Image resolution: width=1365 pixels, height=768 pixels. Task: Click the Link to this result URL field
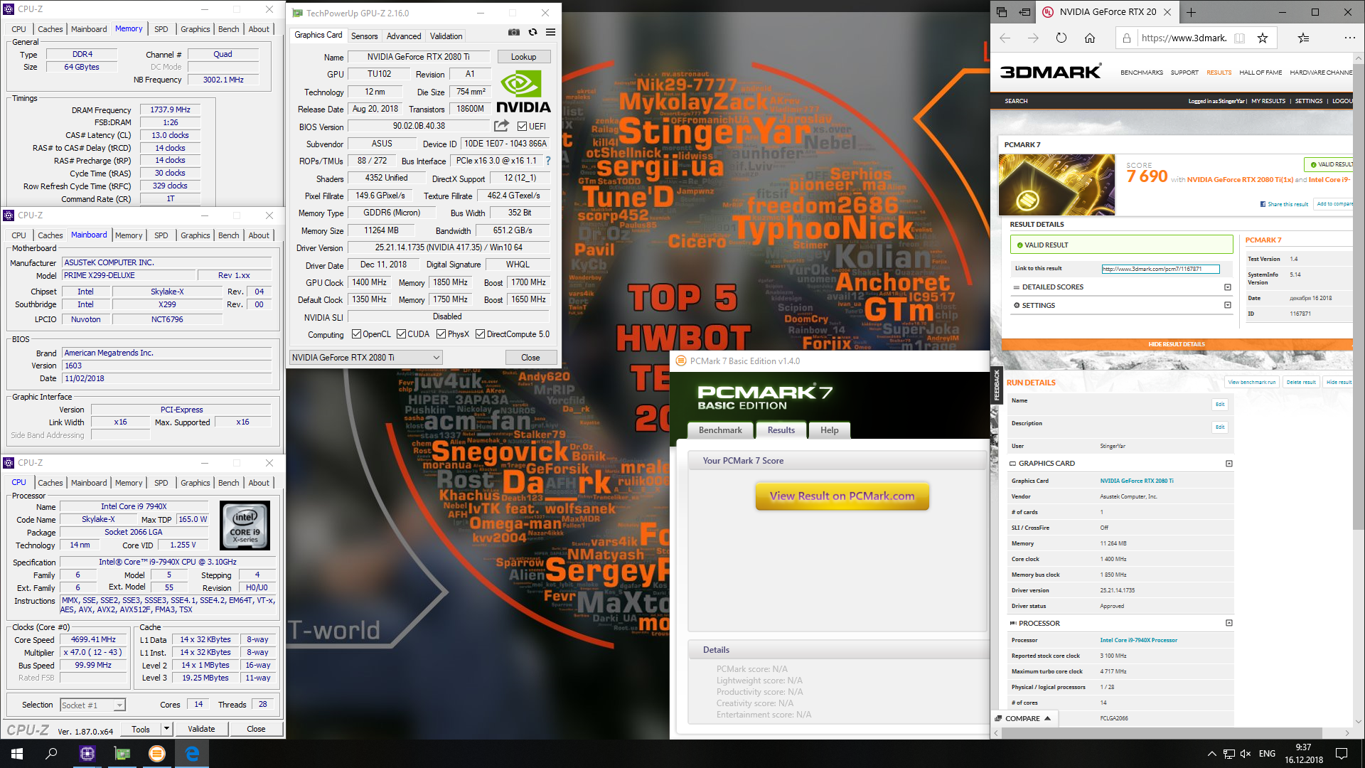point(1160,269)
